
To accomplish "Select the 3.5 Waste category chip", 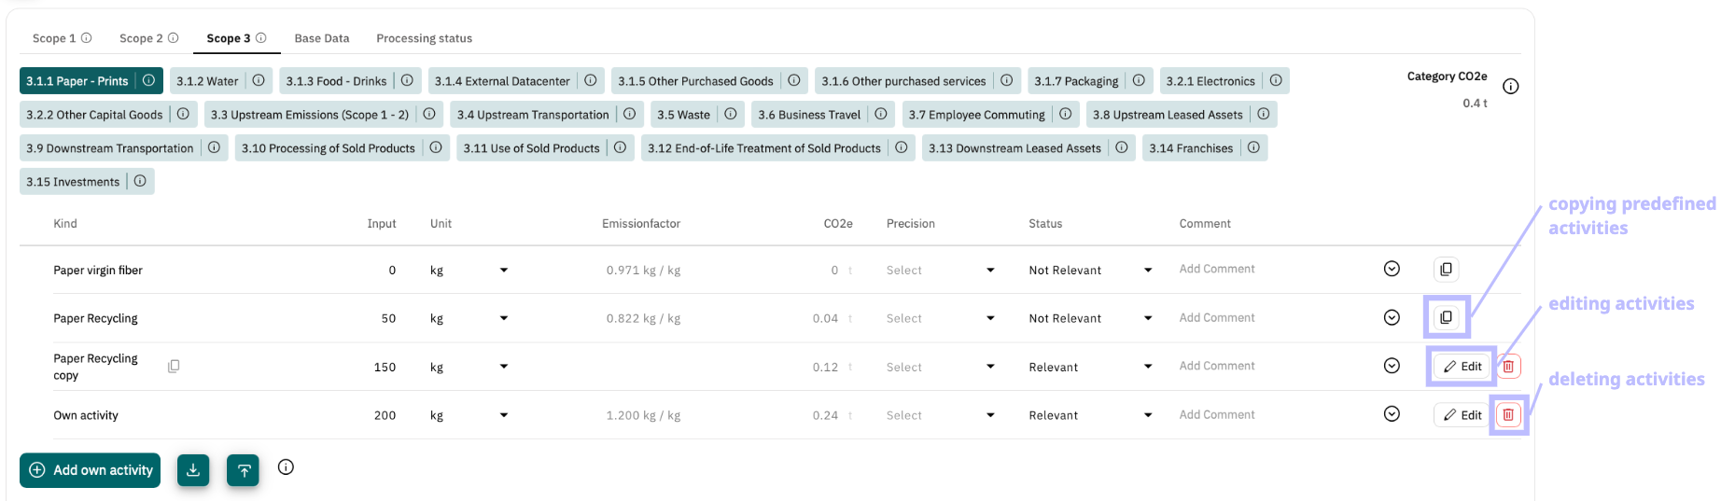I will click(683, 115).
